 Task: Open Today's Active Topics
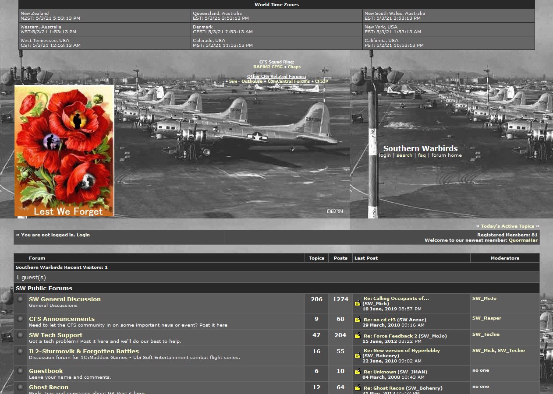(x=507, y=226)
